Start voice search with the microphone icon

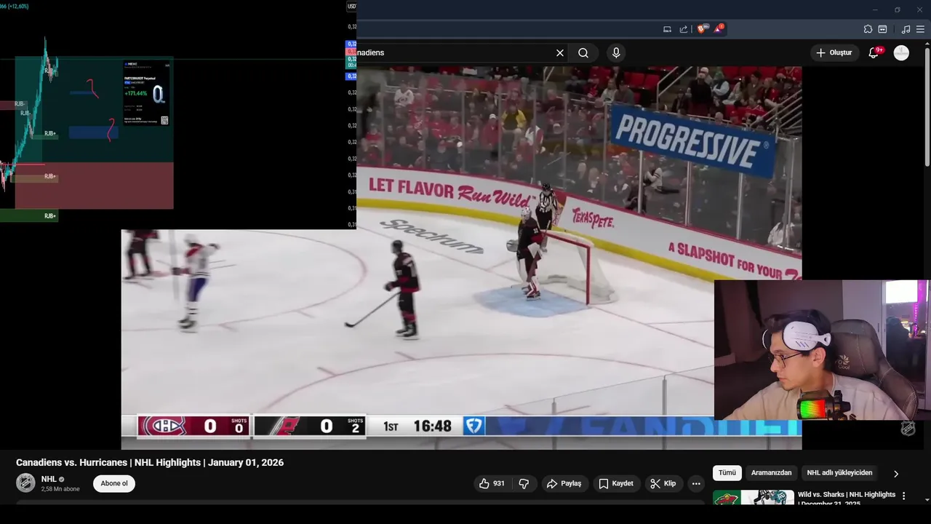coord(616,53)
